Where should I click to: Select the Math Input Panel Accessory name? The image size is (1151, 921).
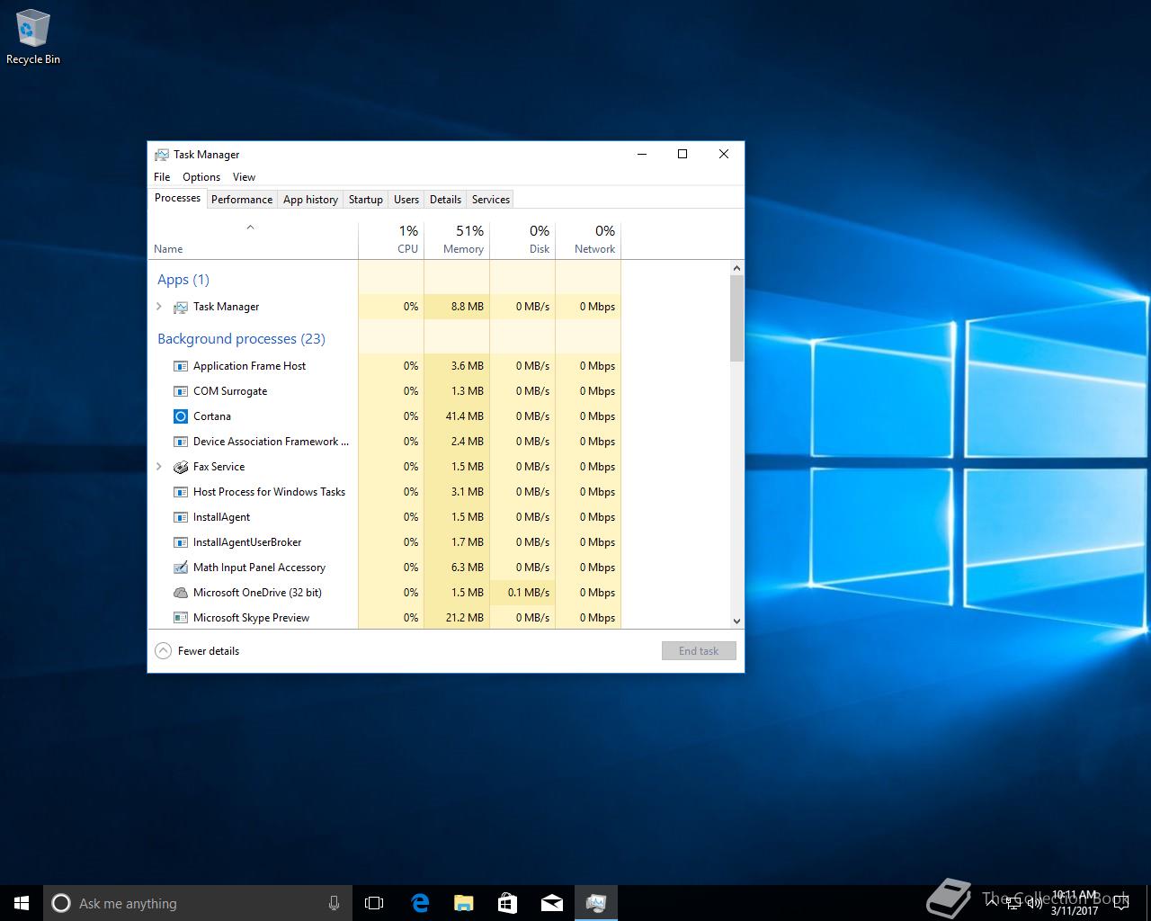tap(259, 568)
